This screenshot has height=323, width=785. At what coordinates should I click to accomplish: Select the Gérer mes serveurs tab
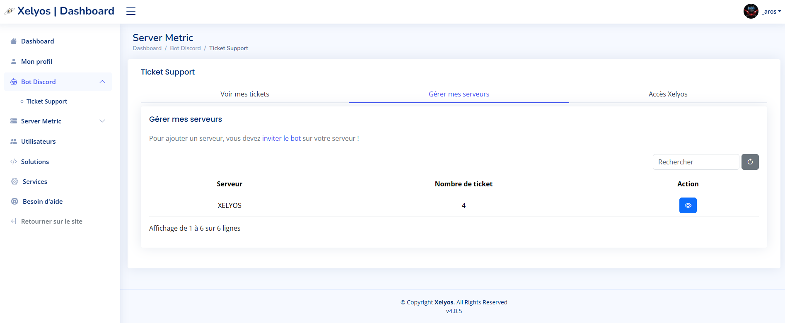pyautogui.click(x=459, y=94)
